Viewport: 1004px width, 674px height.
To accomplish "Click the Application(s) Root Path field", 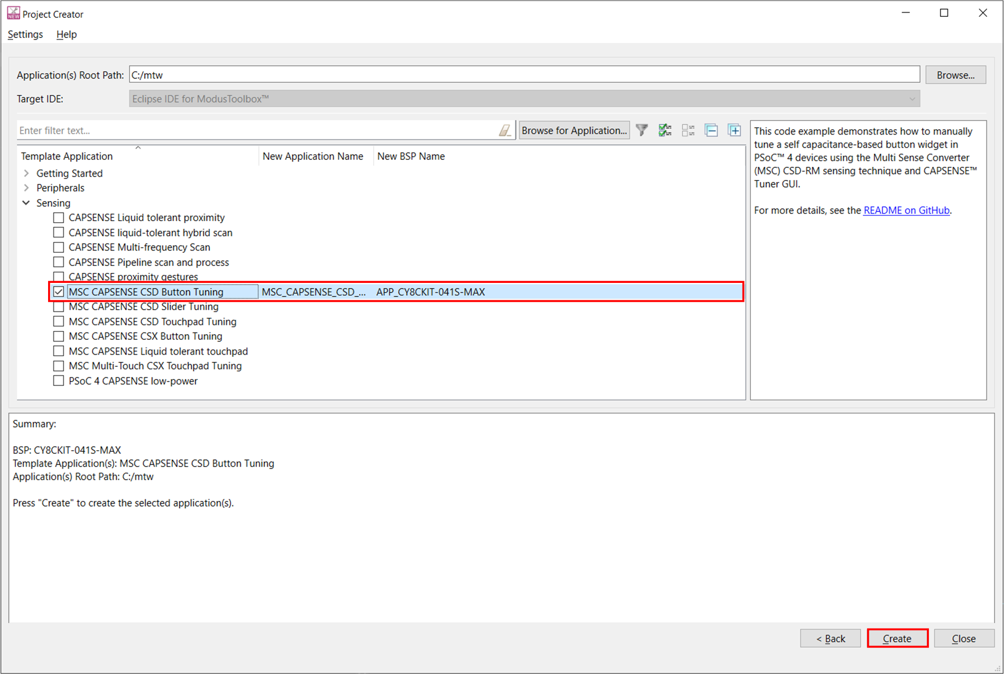I will [524, 75].
